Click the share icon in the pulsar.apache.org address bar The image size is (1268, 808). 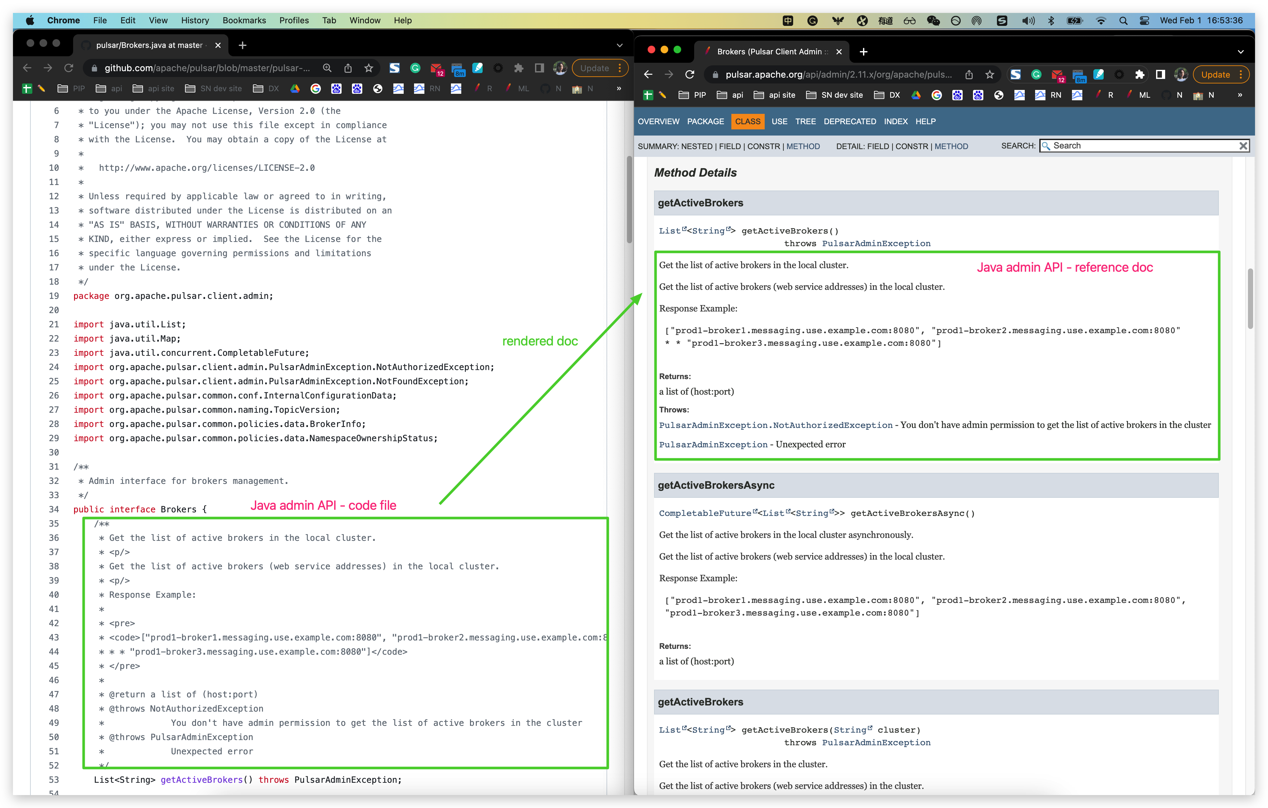click(969, 74)
